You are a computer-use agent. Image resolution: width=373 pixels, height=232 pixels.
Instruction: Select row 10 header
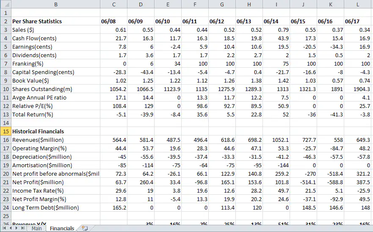tap(5, 89)
